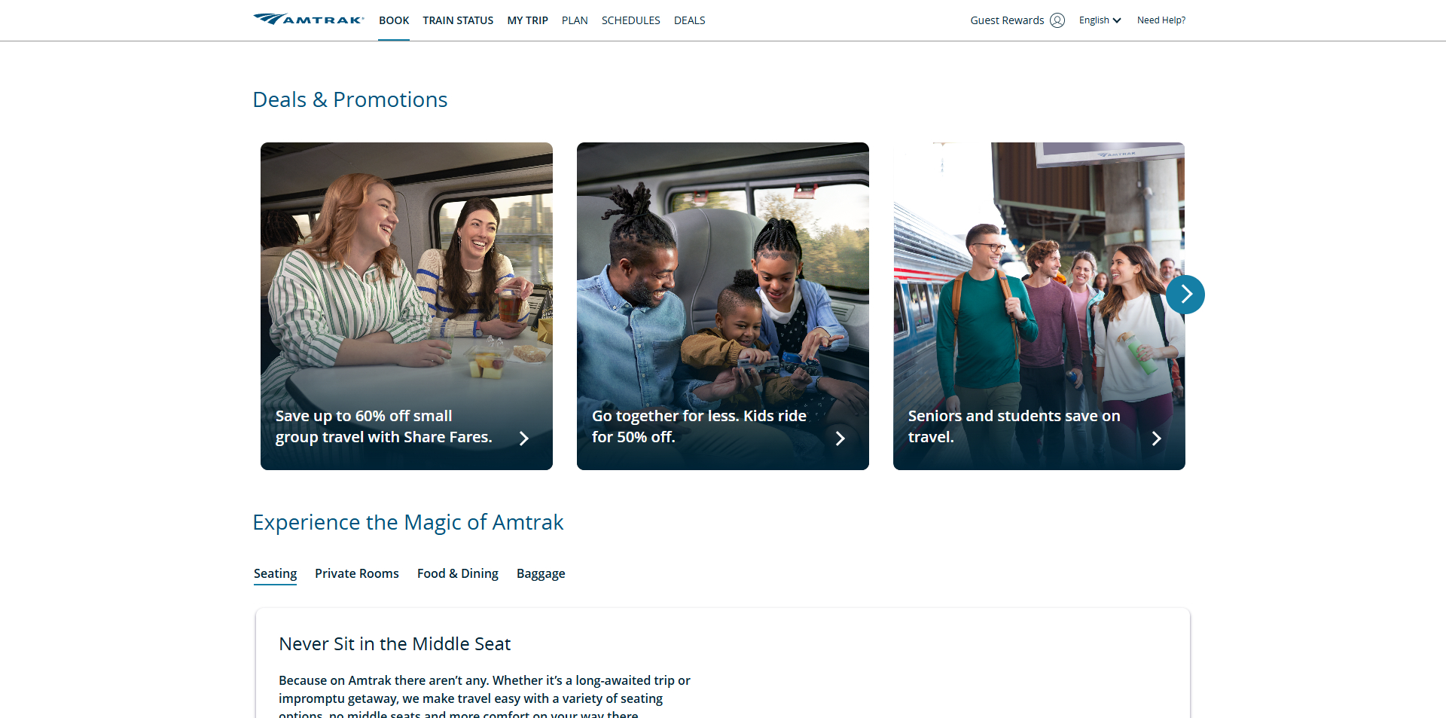Click the arrow on Seniors and students card
The height and width of the screenshot is (718, 1446).
tap(1157, 438)
